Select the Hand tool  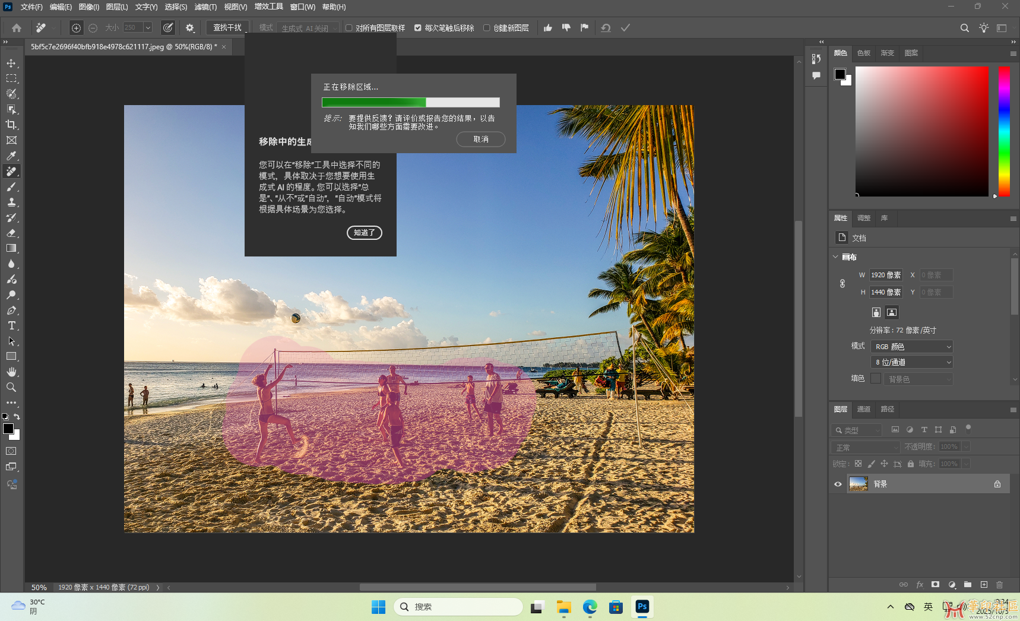12,372
